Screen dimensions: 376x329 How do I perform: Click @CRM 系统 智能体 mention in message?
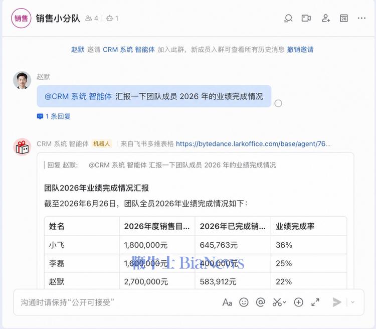coord(78,96)
